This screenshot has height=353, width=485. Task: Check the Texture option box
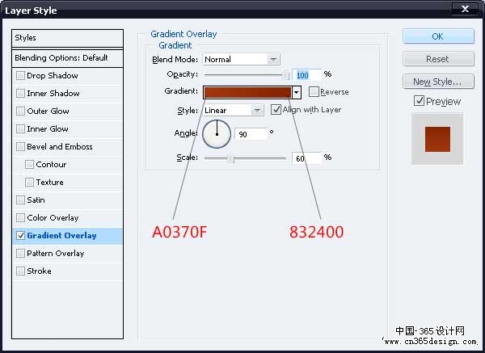coord(29,182)
